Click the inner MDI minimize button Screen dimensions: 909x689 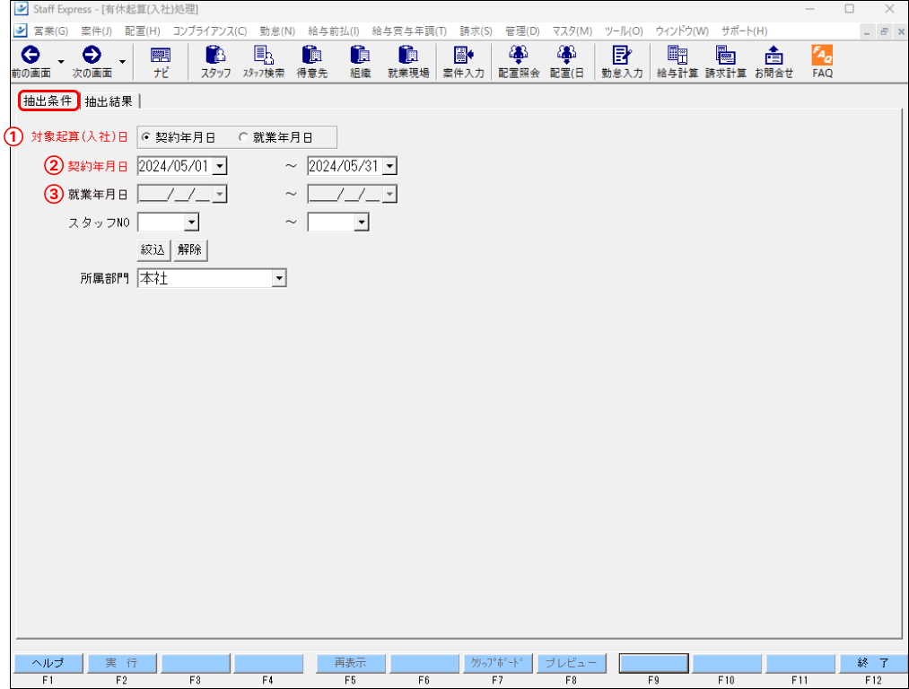click(867, 31)
